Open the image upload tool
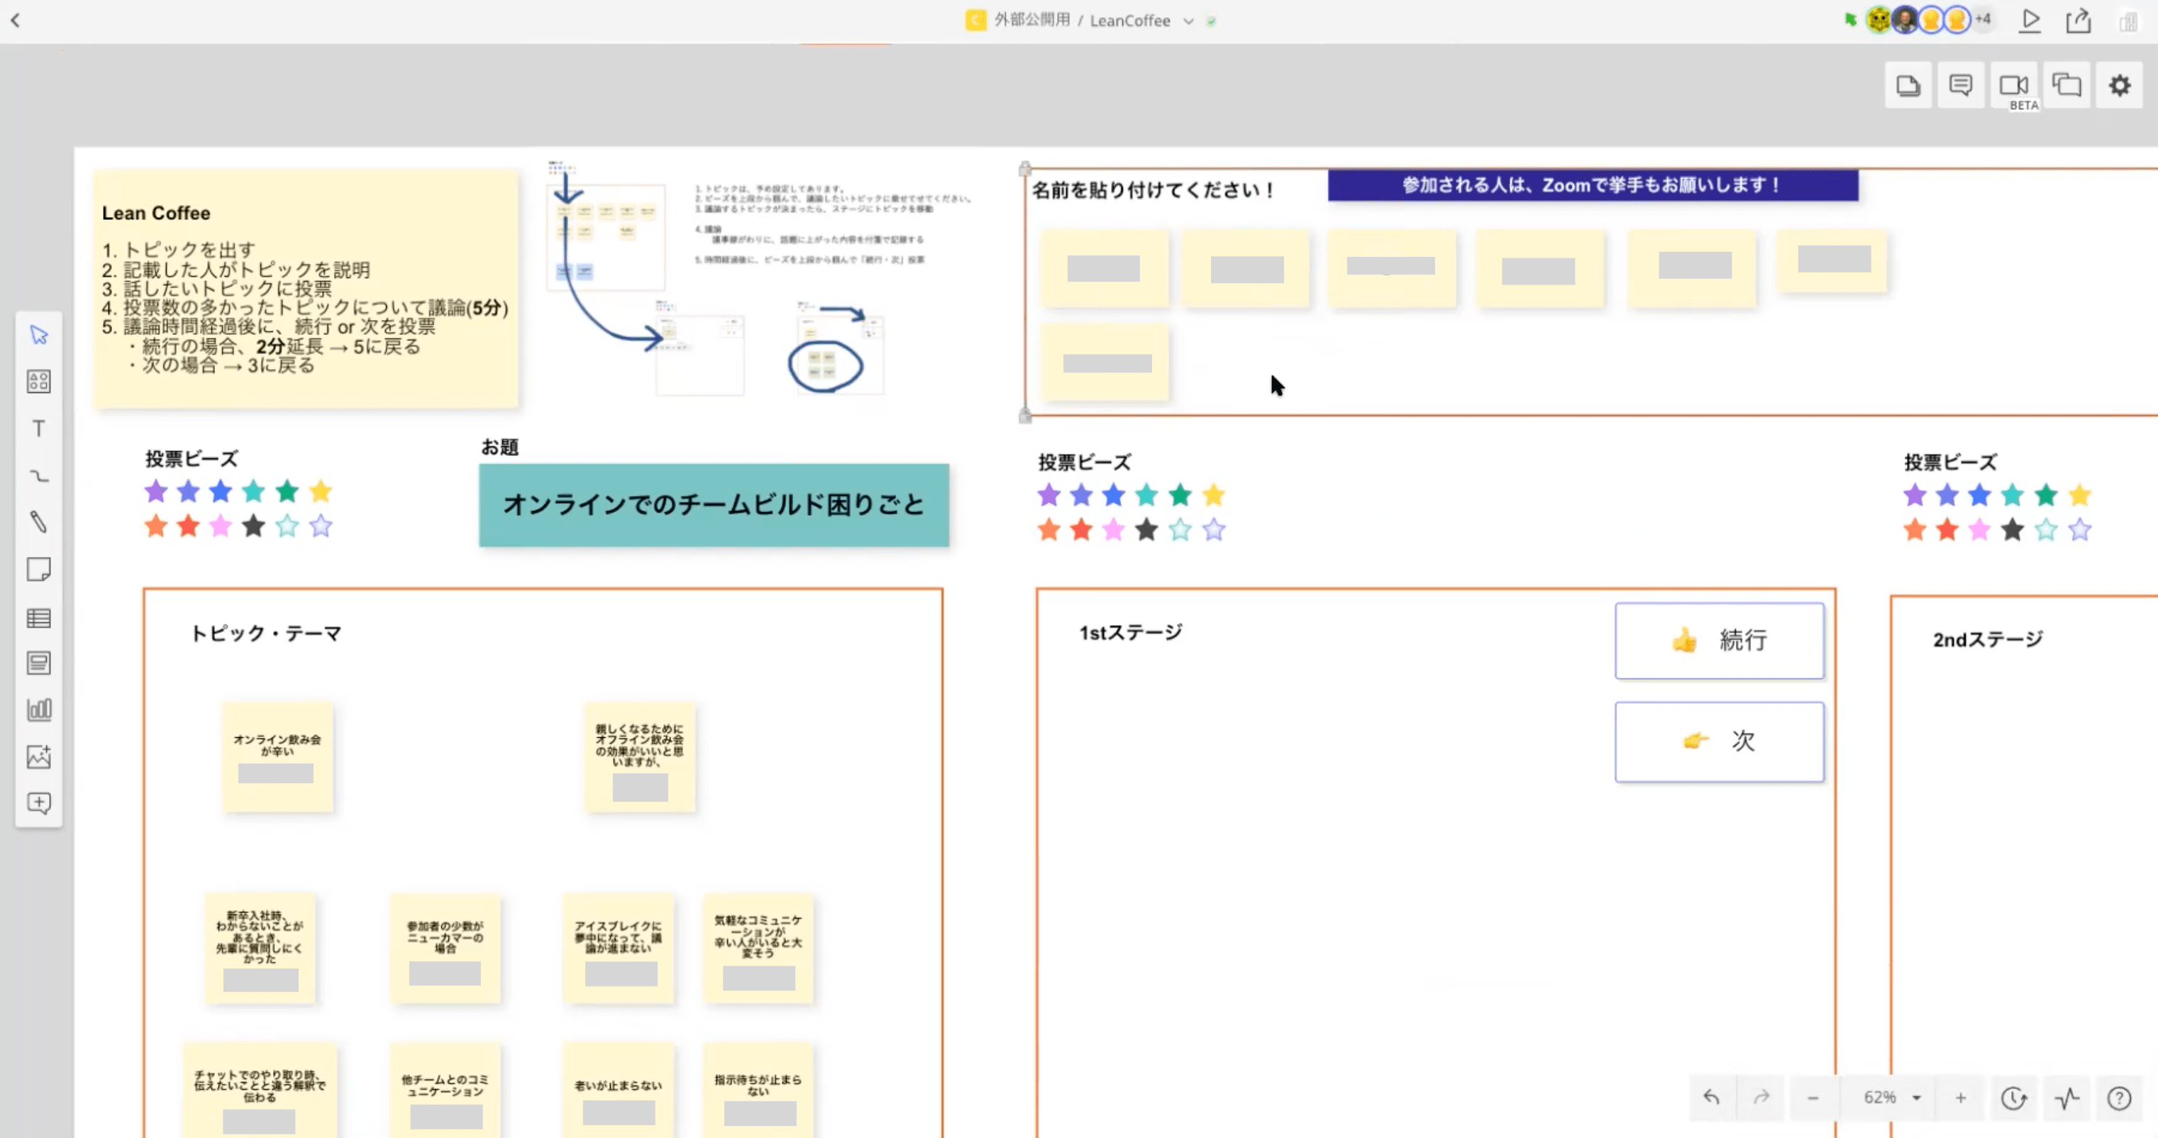 (38, 758)
